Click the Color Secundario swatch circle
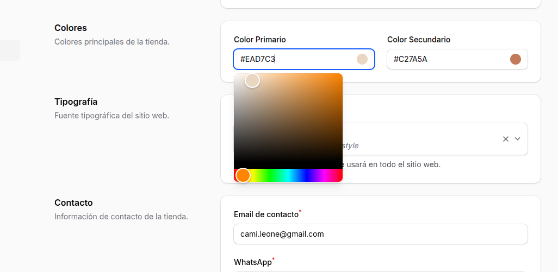This screenshot has width=558, height=272. coord(515,59)
